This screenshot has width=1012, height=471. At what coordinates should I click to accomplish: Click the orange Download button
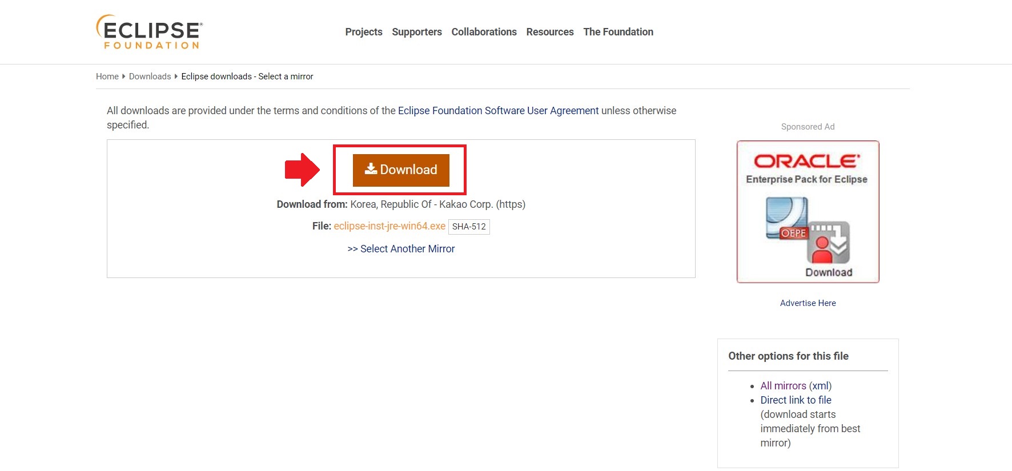click(401, 170)
